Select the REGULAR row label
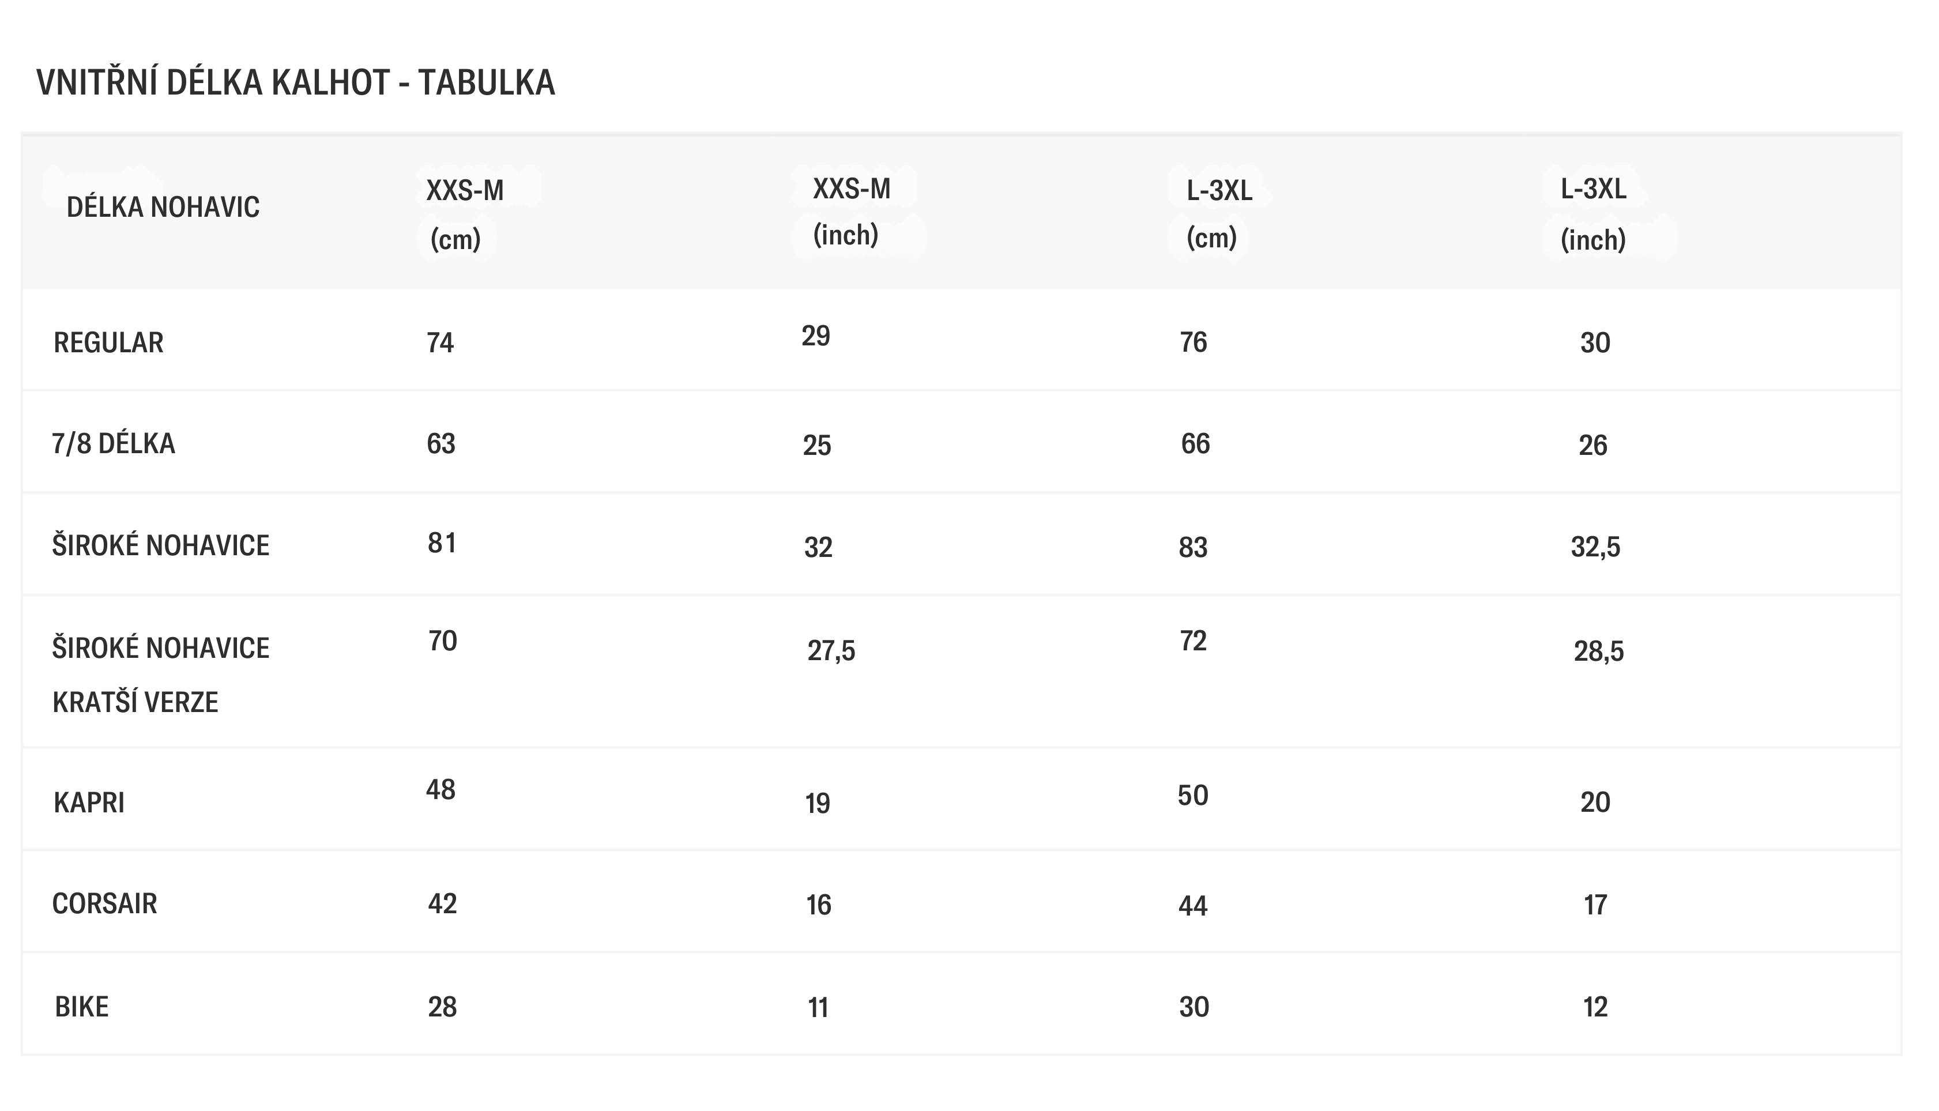Viewport: 1939px width, 1111px height. click(108, 342)
